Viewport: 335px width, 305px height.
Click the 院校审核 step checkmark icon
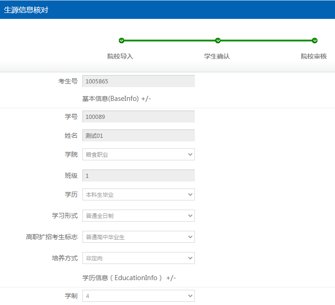(x=315, y=41)
